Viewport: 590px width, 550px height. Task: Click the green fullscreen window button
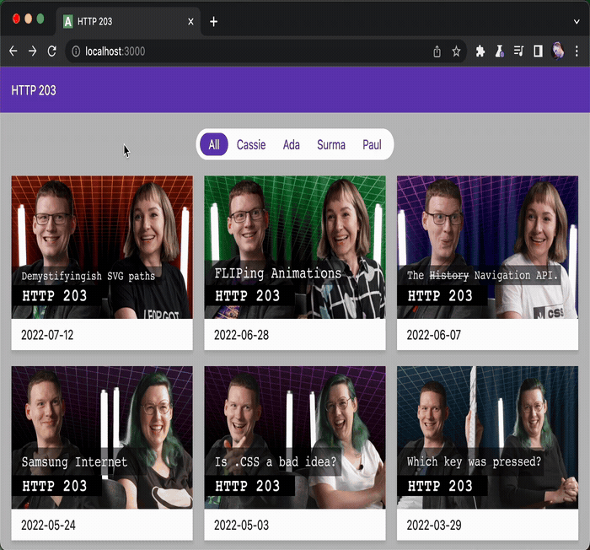coord(40,19)
